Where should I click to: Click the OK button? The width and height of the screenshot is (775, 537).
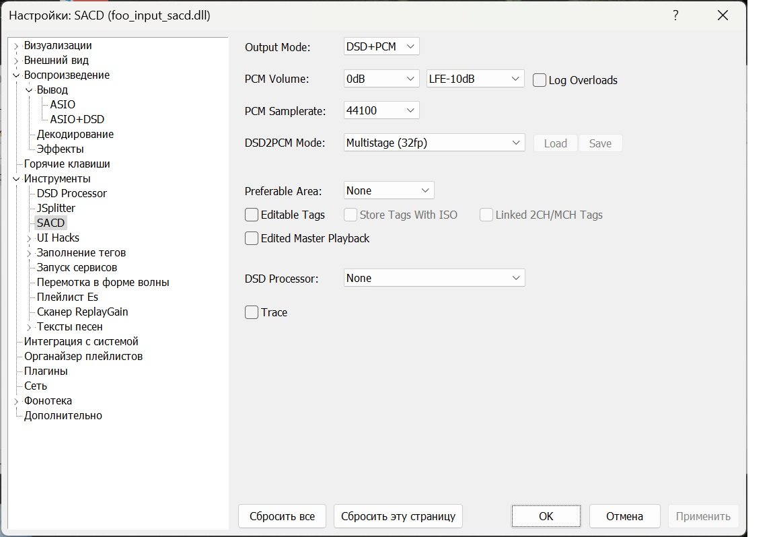coord(546,516)
